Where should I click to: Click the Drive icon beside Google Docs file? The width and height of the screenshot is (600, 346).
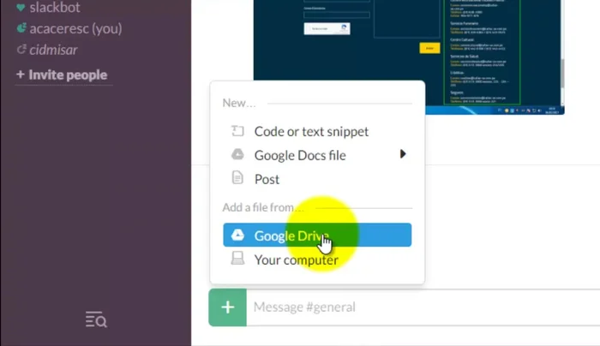coord(238,155)
